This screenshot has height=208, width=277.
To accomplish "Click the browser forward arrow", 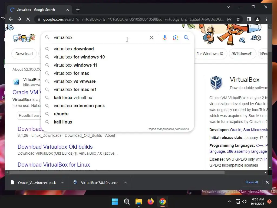I will pos(19,19).
